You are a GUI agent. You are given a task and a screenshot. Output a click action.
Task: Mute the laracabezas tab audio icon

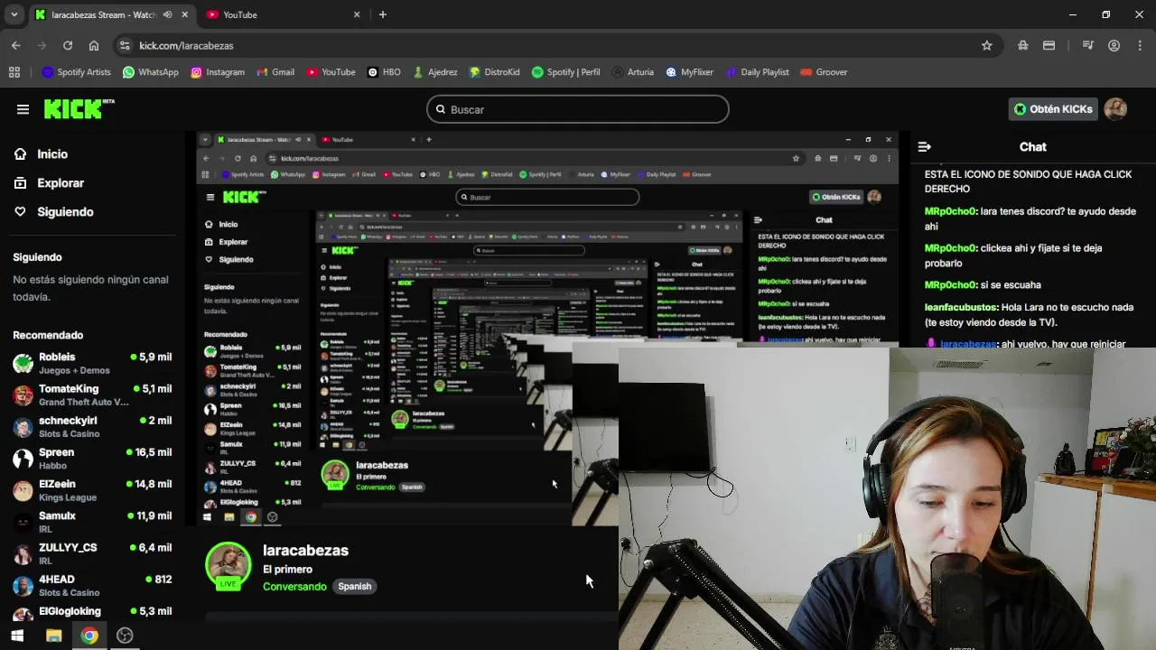(167, 14)
